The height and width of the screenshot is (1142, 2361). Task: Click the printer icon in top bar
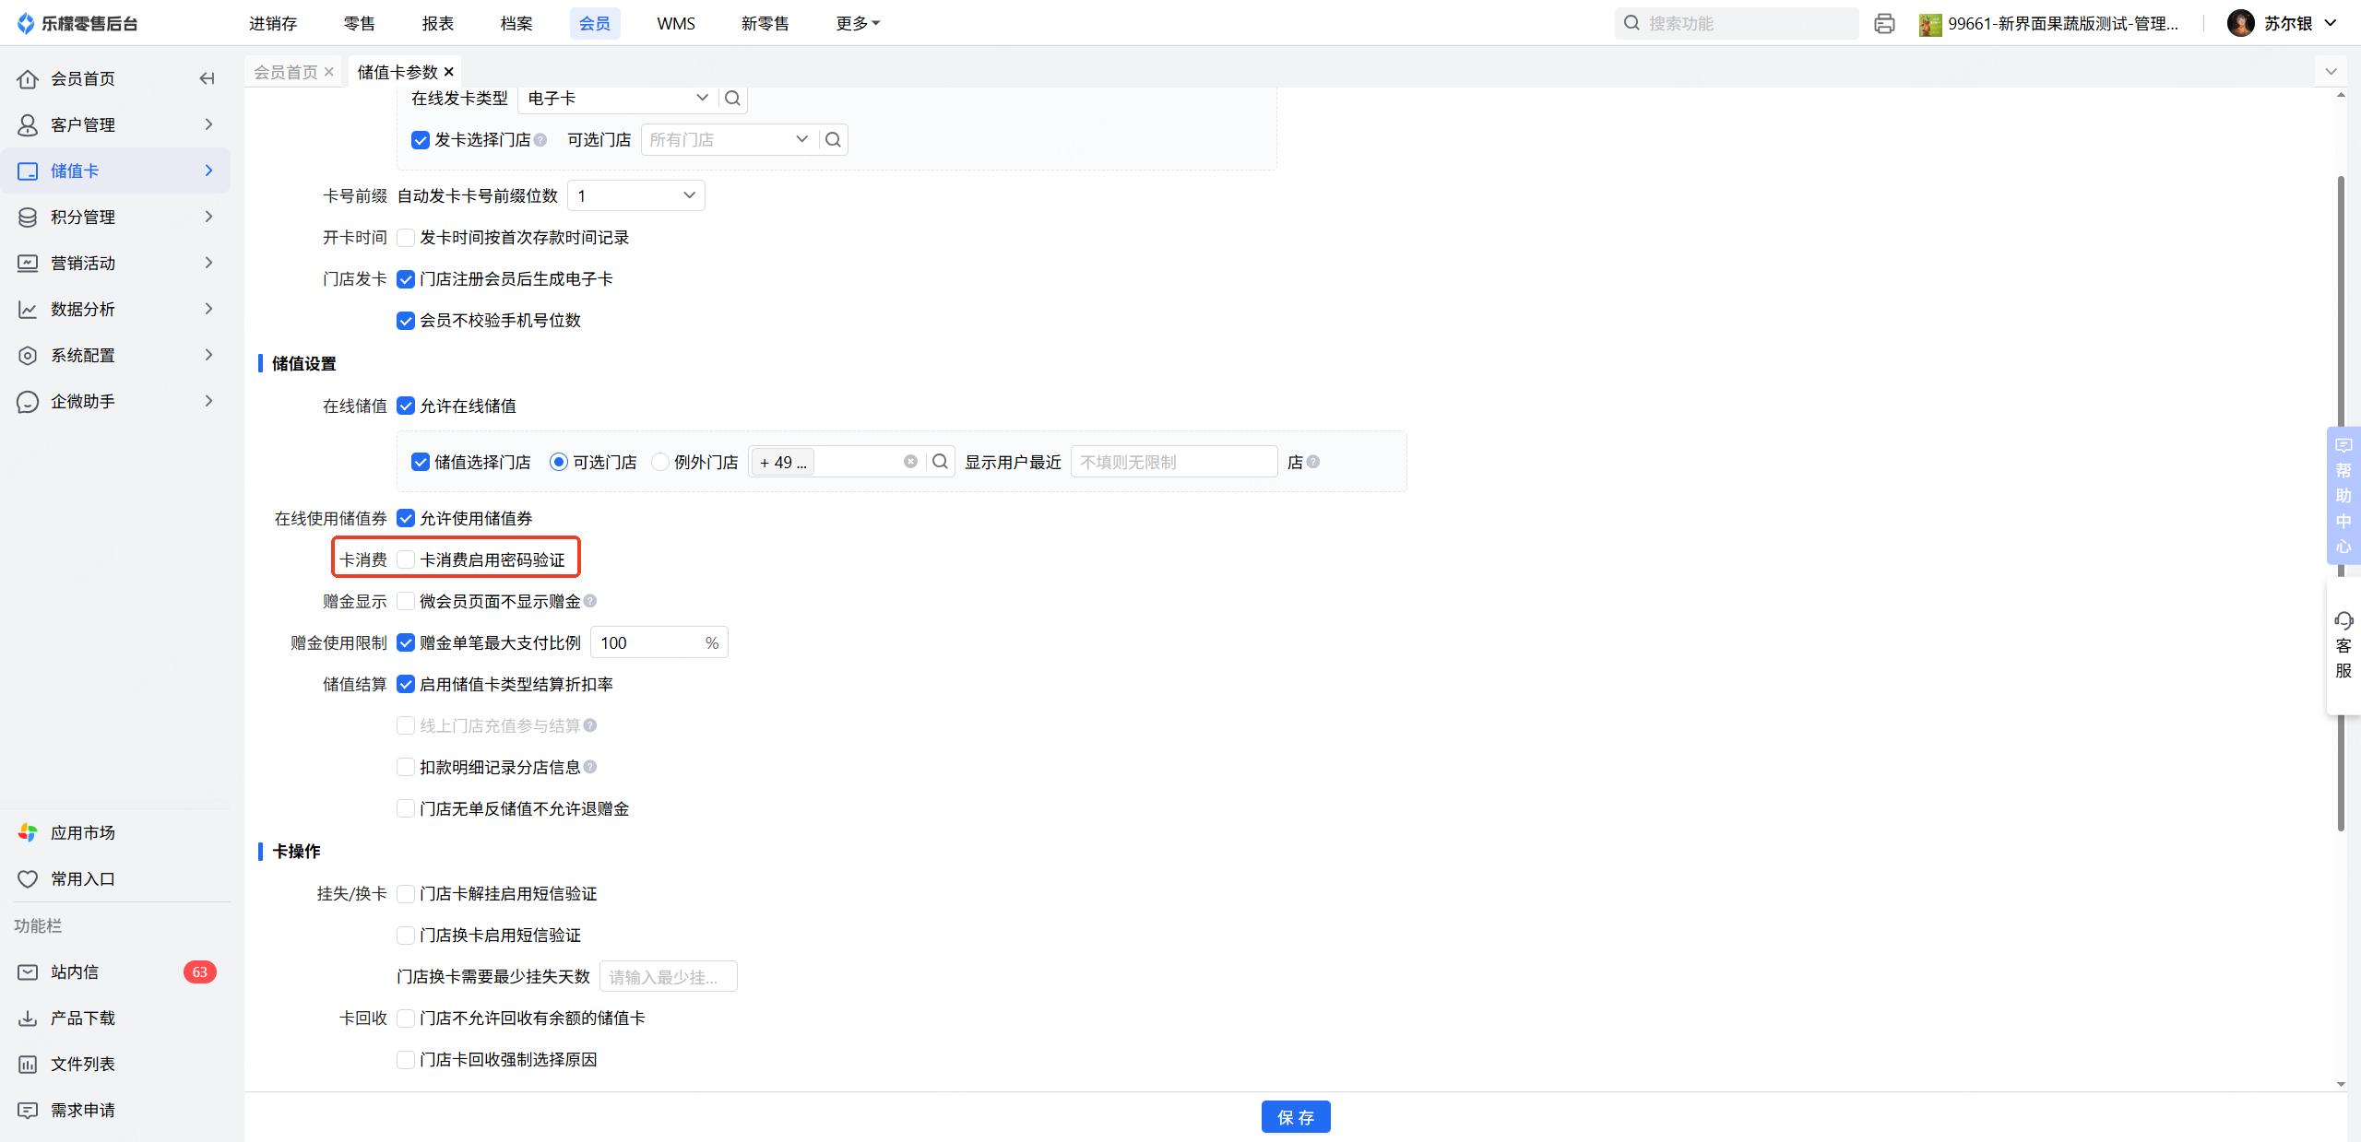tap(1884, 24)
